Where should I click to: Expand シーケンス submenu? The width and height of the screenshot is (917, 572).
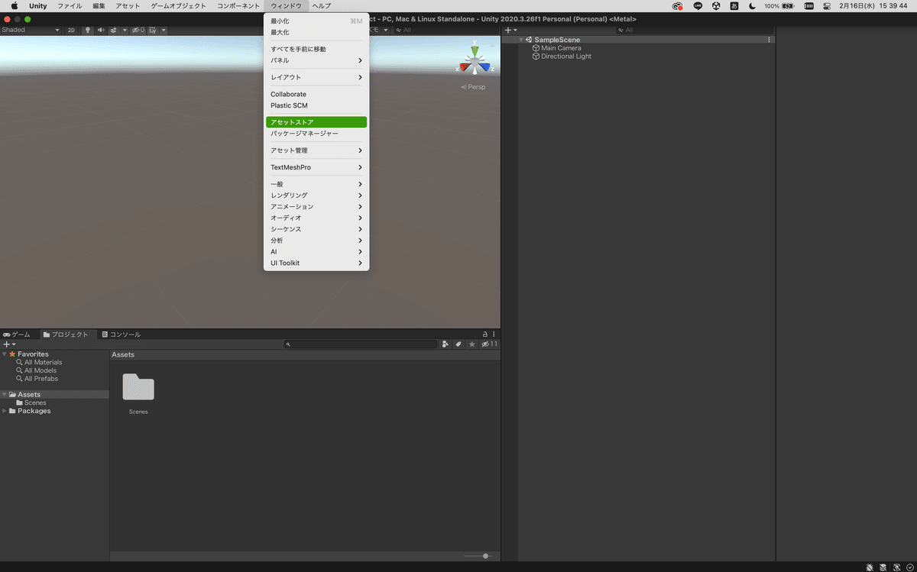316,229
